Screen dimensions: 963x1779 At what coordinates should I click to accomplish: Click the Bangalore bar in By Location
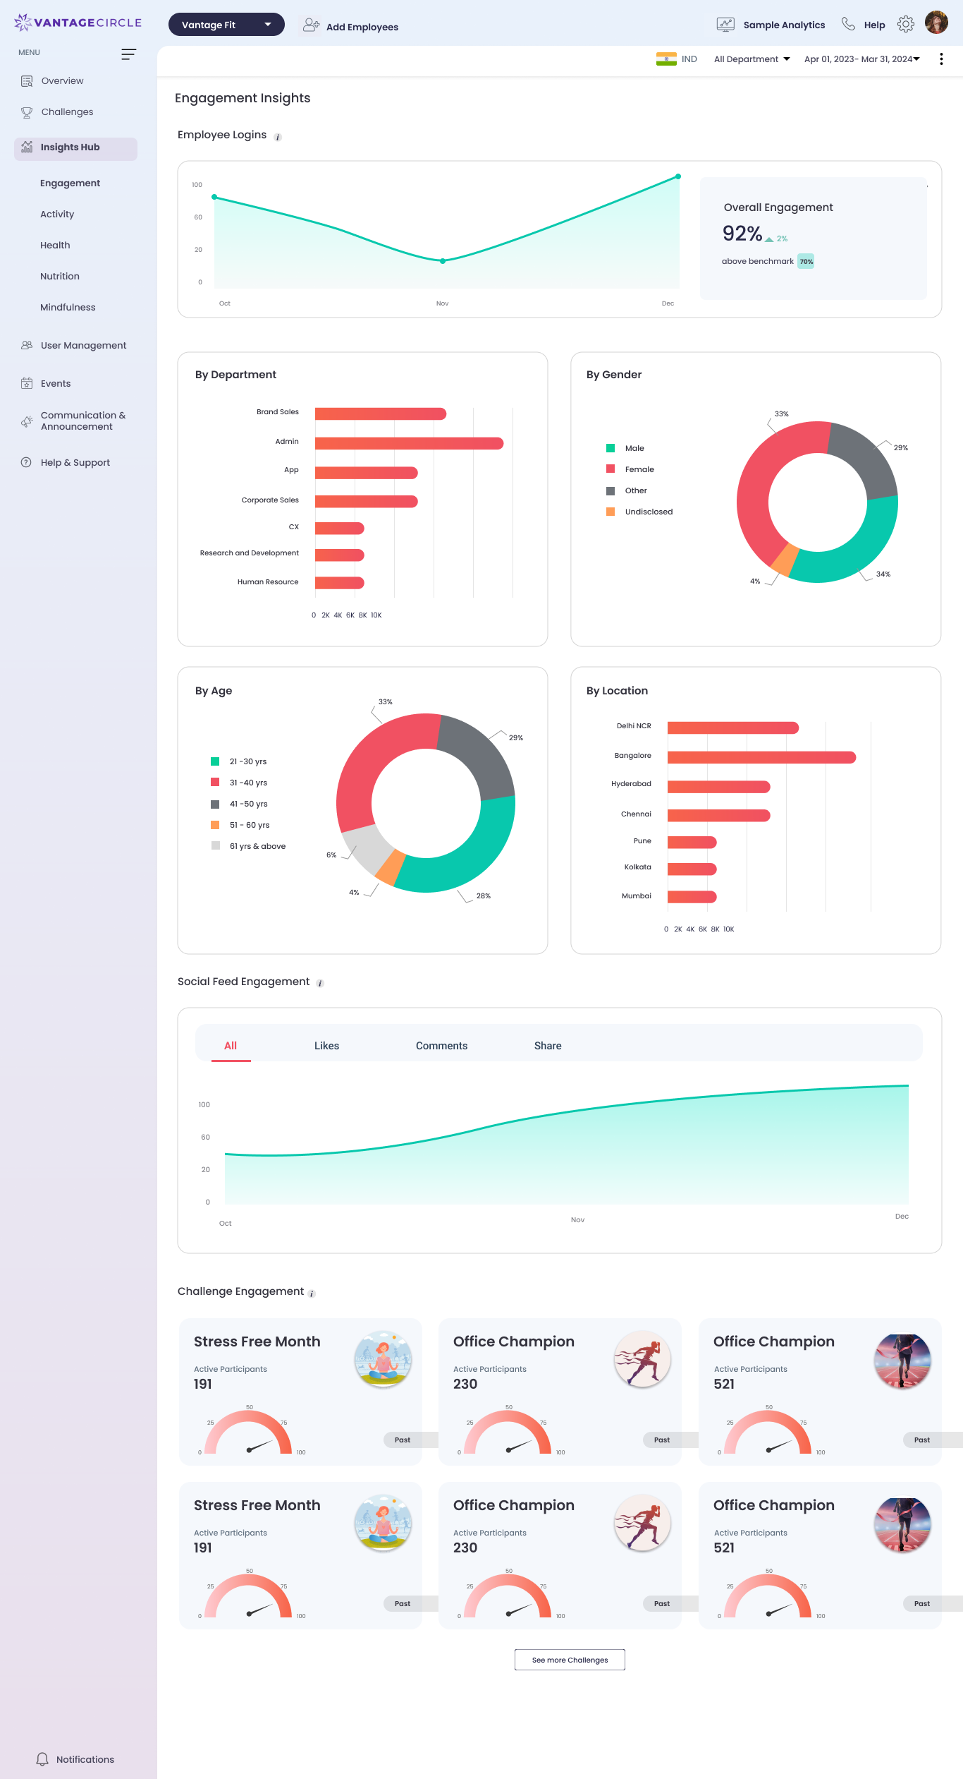(x=761, y=757)
